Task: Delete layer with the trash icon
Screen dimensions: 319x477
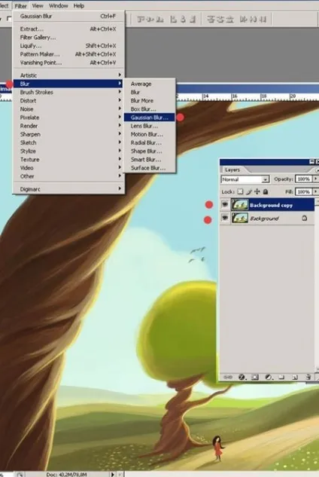Action: pos(308,378)
